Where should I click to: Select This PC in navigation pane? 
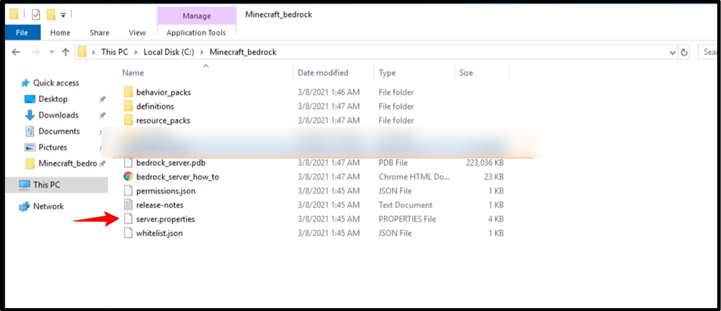[46, 185]
